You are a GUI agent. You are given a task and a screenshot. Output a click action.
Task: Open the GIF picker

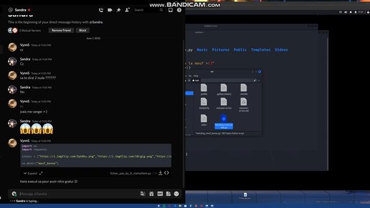[x=160, y=194]
